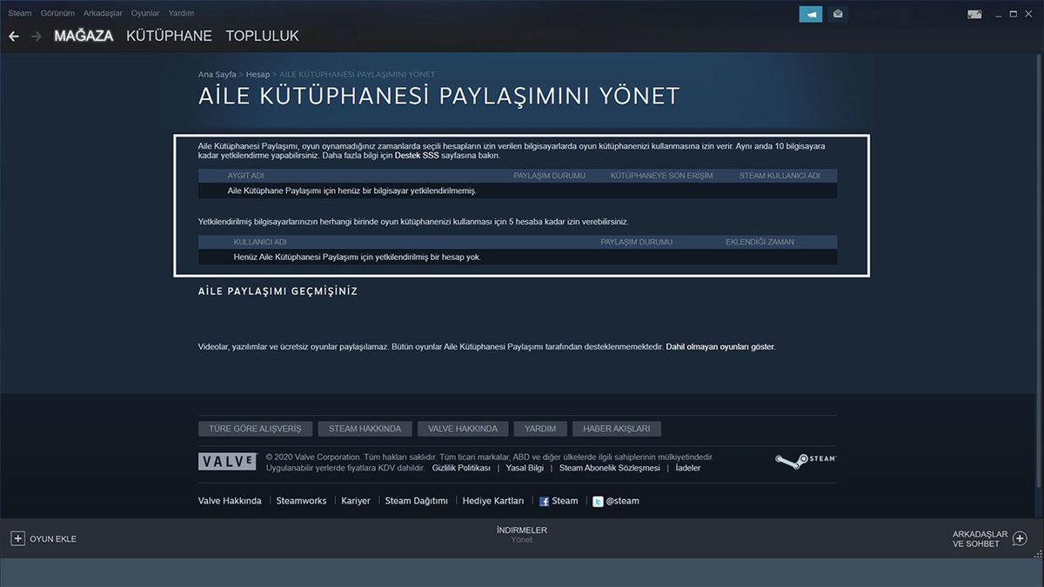Viewport: 1044px width, 587px height.
Task: Open the Steam inbox envelope icon
Action: click(835, 14)
